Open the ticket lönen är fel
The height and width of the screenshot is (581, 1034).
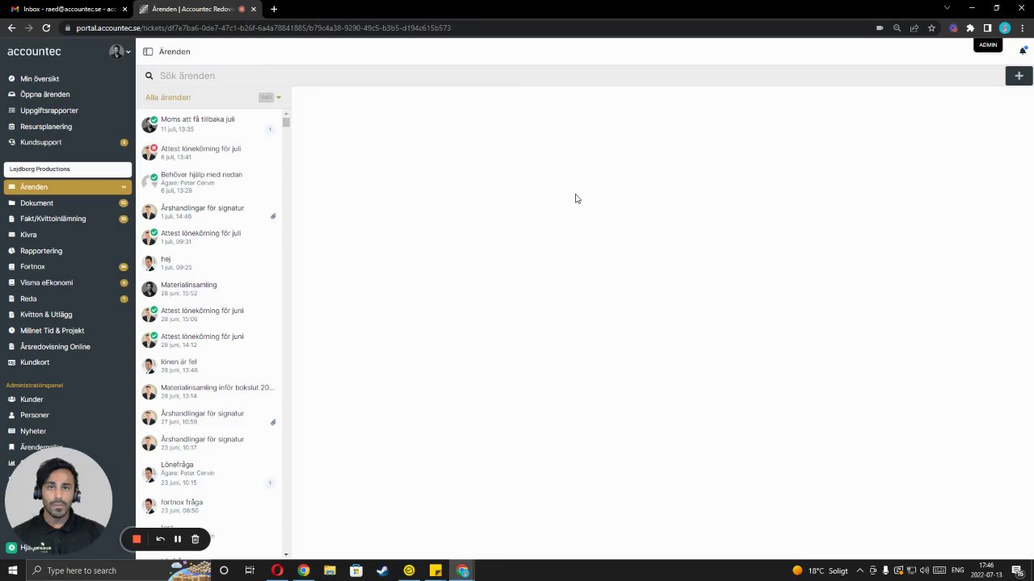pyautogui.click(x=209, y=366)
